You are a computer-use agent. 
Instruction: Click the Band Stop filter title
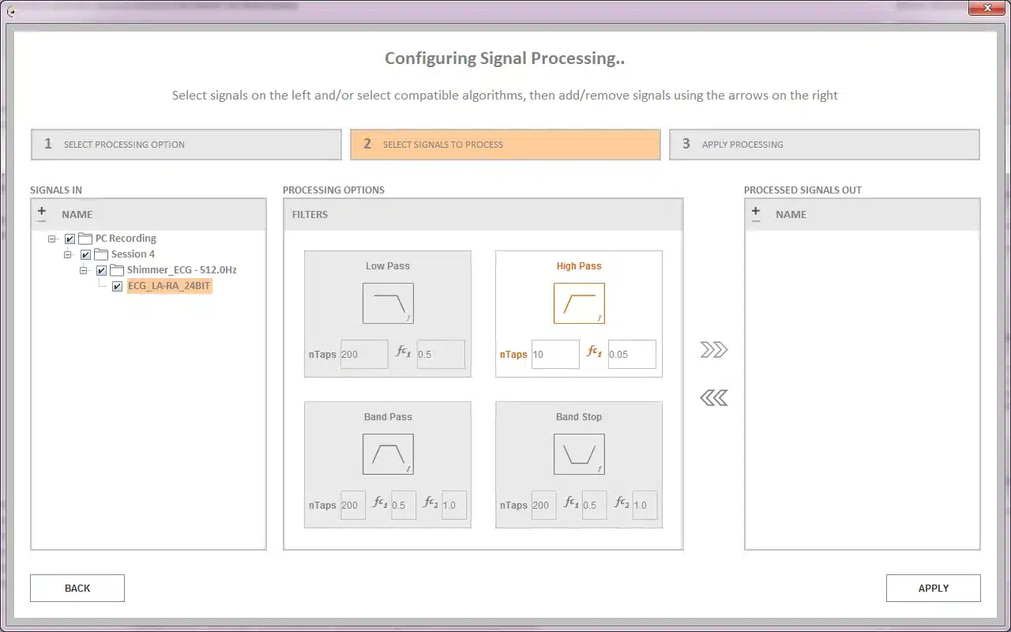579,417
